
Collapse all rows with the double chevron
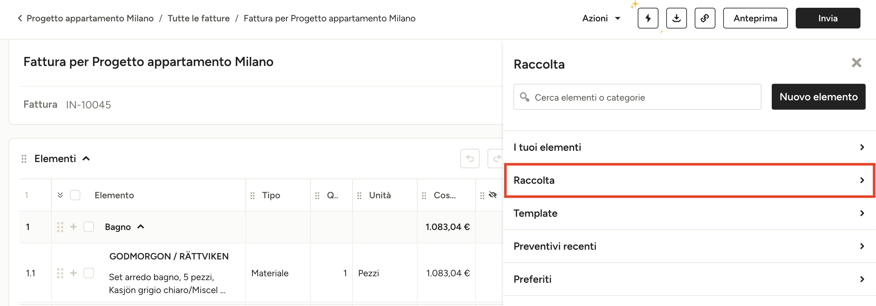60,195
